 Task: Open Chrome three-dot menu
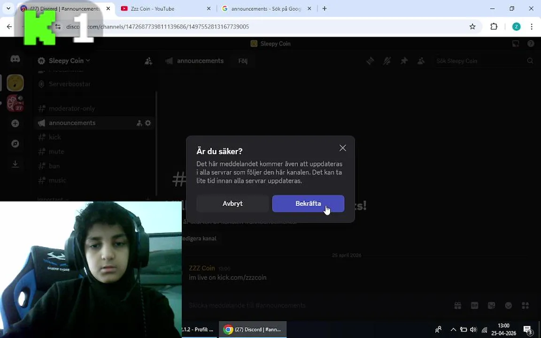pyautogui.click(x=531, y=27)
